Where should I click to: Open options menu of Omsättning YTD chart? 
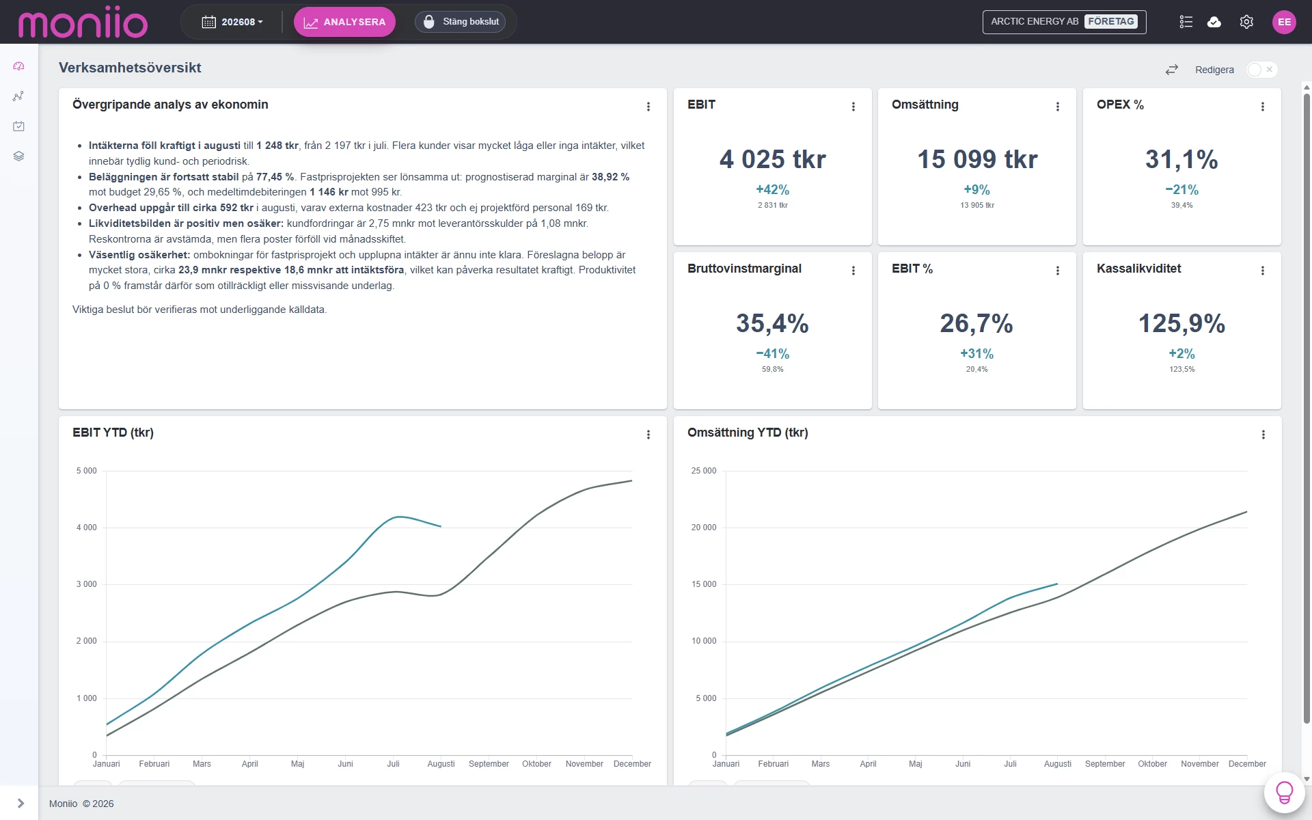1263,435
